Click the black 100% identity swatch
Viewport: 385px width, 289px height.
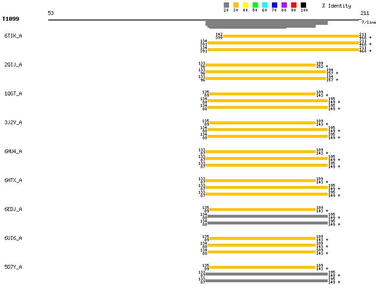(303, 5)
